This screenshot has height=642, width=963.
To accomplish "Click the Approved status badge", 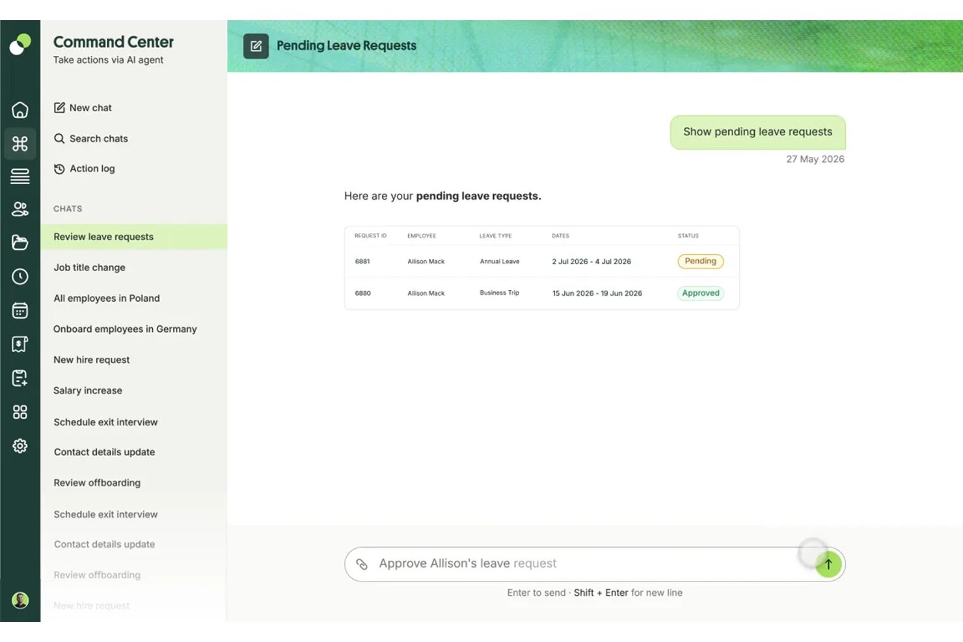I will (x=701, y=293).
